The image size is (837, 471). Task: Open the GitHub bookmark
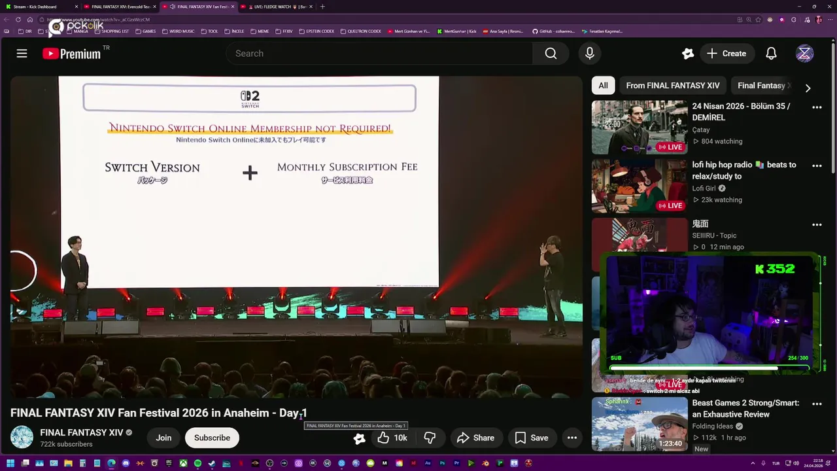tap(553, 31)
